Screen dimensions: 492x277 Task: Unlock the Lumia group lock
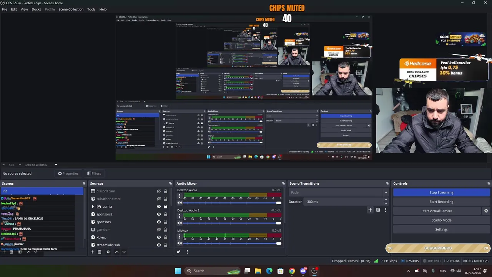166,207
